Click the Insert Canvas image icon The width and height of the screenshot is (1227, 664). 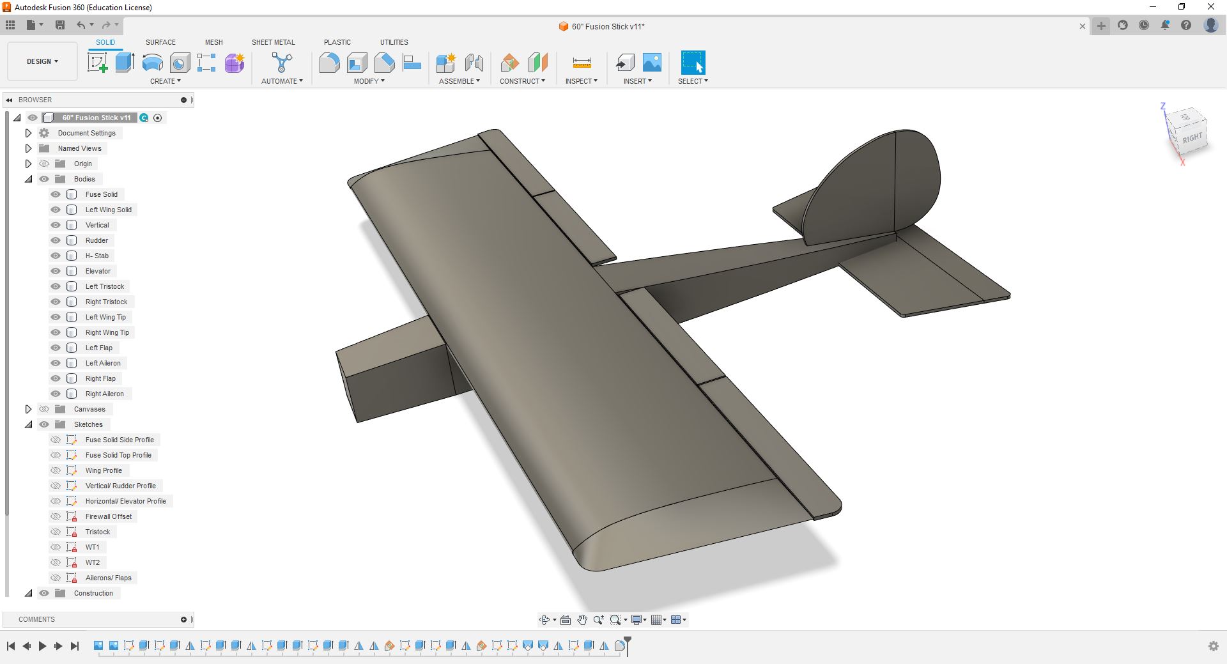click(x=652, y=63)
